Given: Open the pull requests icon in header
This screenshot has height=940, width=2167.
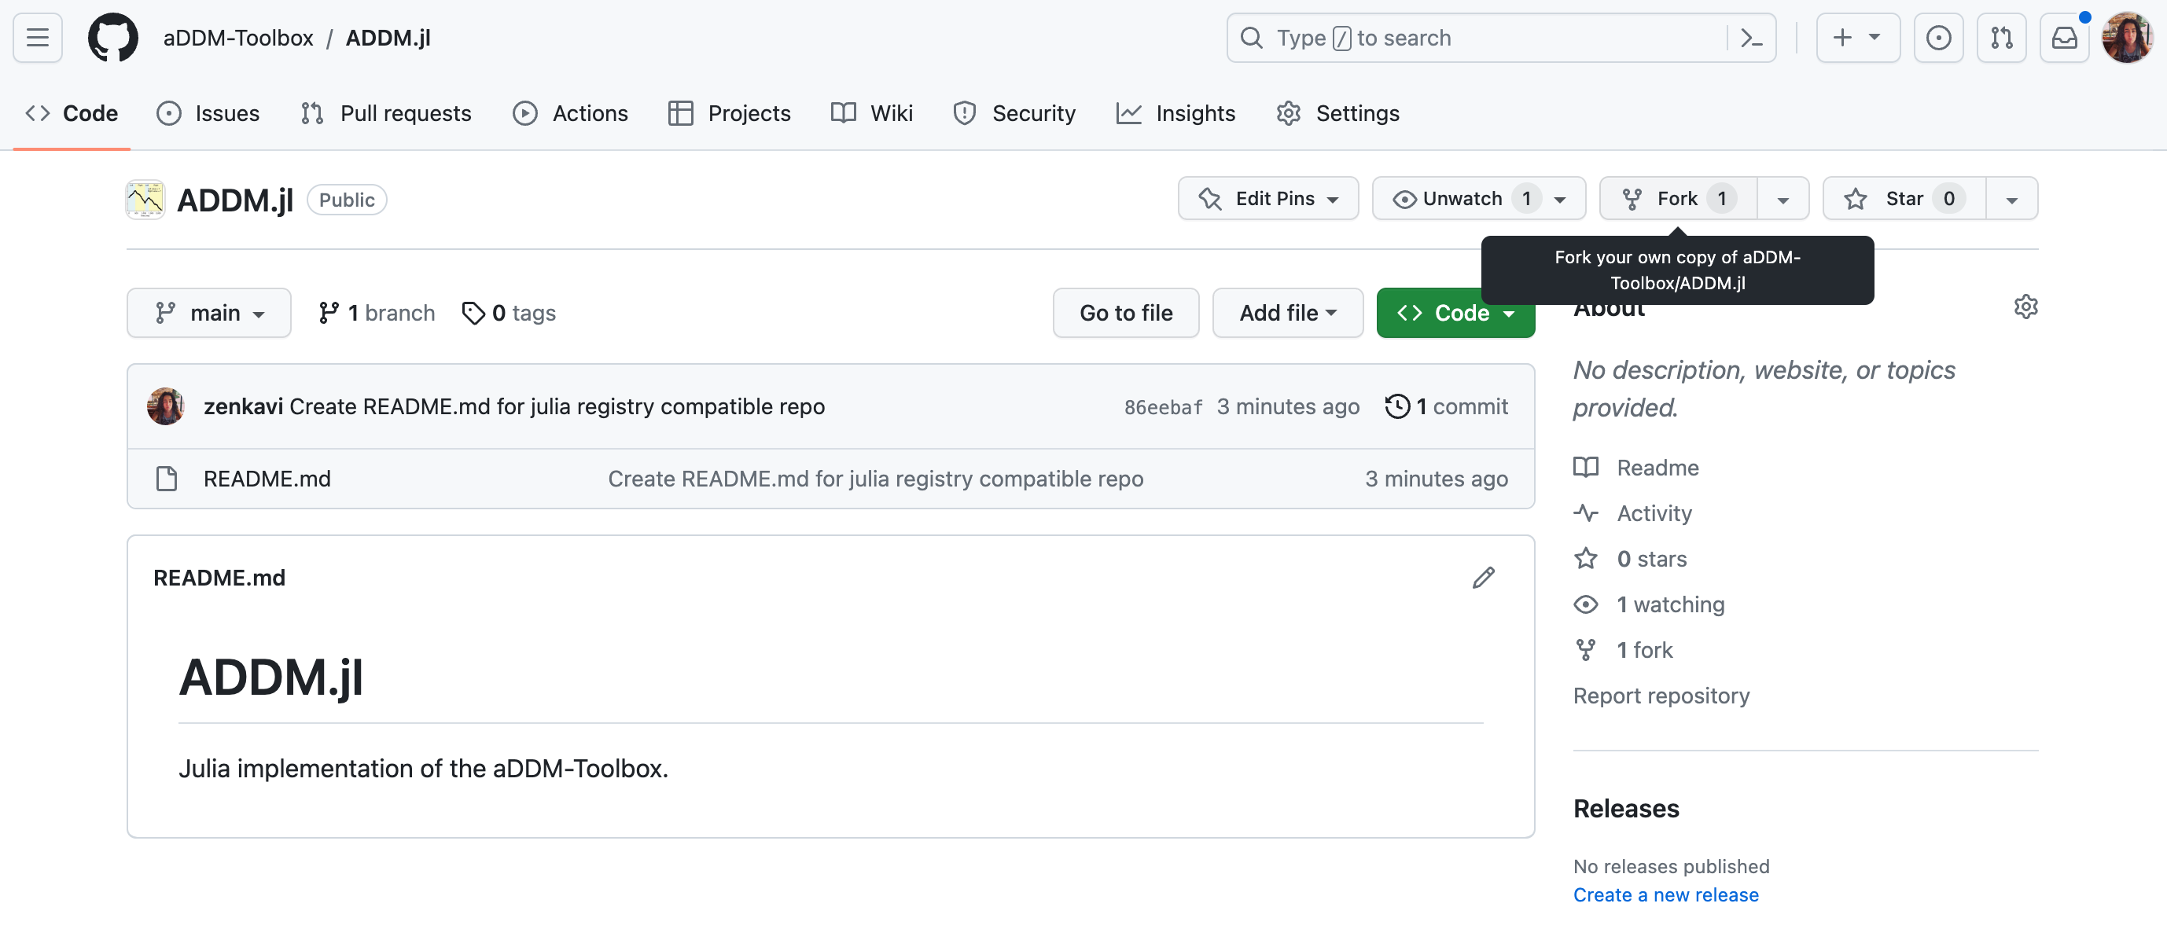Looking at the screenshot, I should point(2001,37).
